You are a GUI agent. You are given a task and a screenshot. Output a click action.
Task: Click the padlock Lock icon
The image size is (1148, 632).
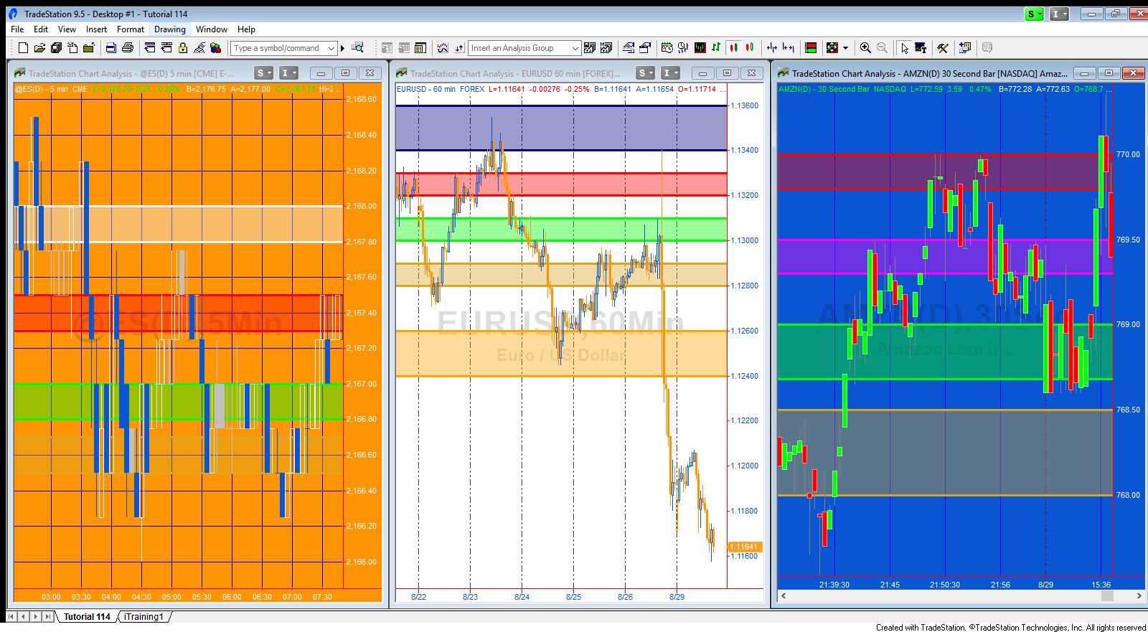[x=183, y=48]
